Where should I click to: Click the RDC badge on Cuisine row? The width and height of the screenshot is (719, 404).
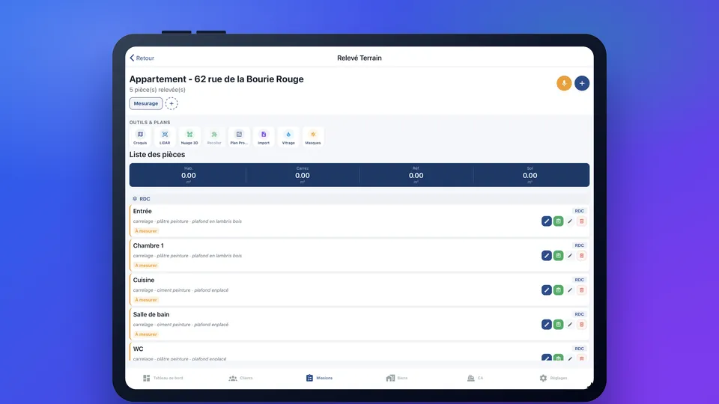[x=579, y=280]
